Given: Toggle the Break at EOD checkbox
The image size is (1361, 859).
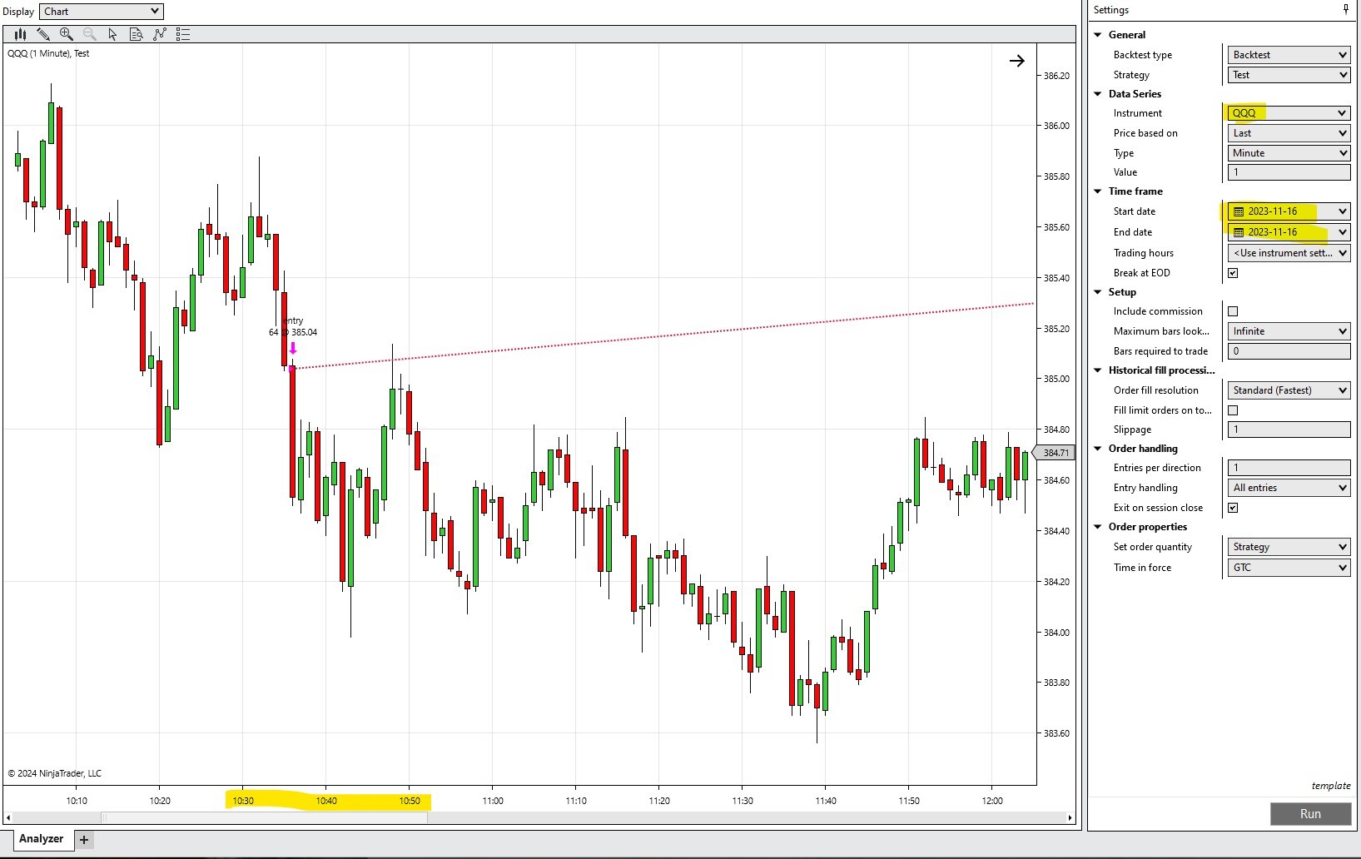Looking at the screenshot, I should [1233, 273].
